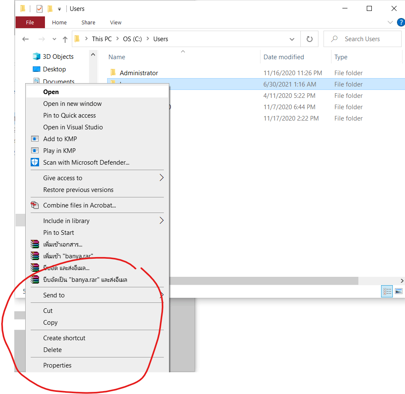Choose Copy in the context menu
The height and width of the screenshot is (394, 405).
(x=97, y=323)
